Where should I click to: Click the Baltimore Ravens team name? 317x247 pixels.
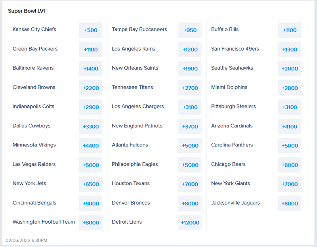33,68
